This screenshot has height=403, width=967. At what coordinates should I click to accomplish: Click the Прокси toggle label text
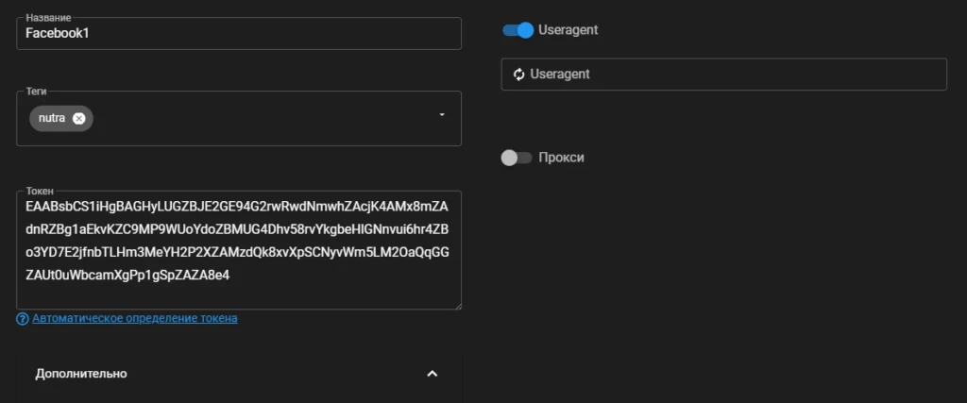point(561,158)
